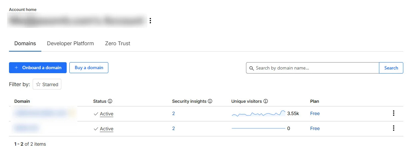Image resolution: width=418 pixels, height=149 pixels.
Task: Focus the Search by domain name field
Action: click(315, 68)
